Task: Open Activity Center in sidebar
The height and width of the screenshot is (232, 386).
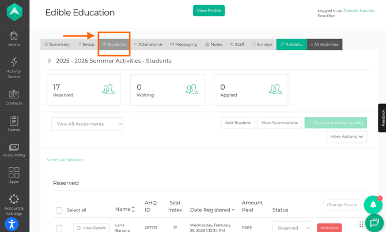Action: (x=14, y=67)
